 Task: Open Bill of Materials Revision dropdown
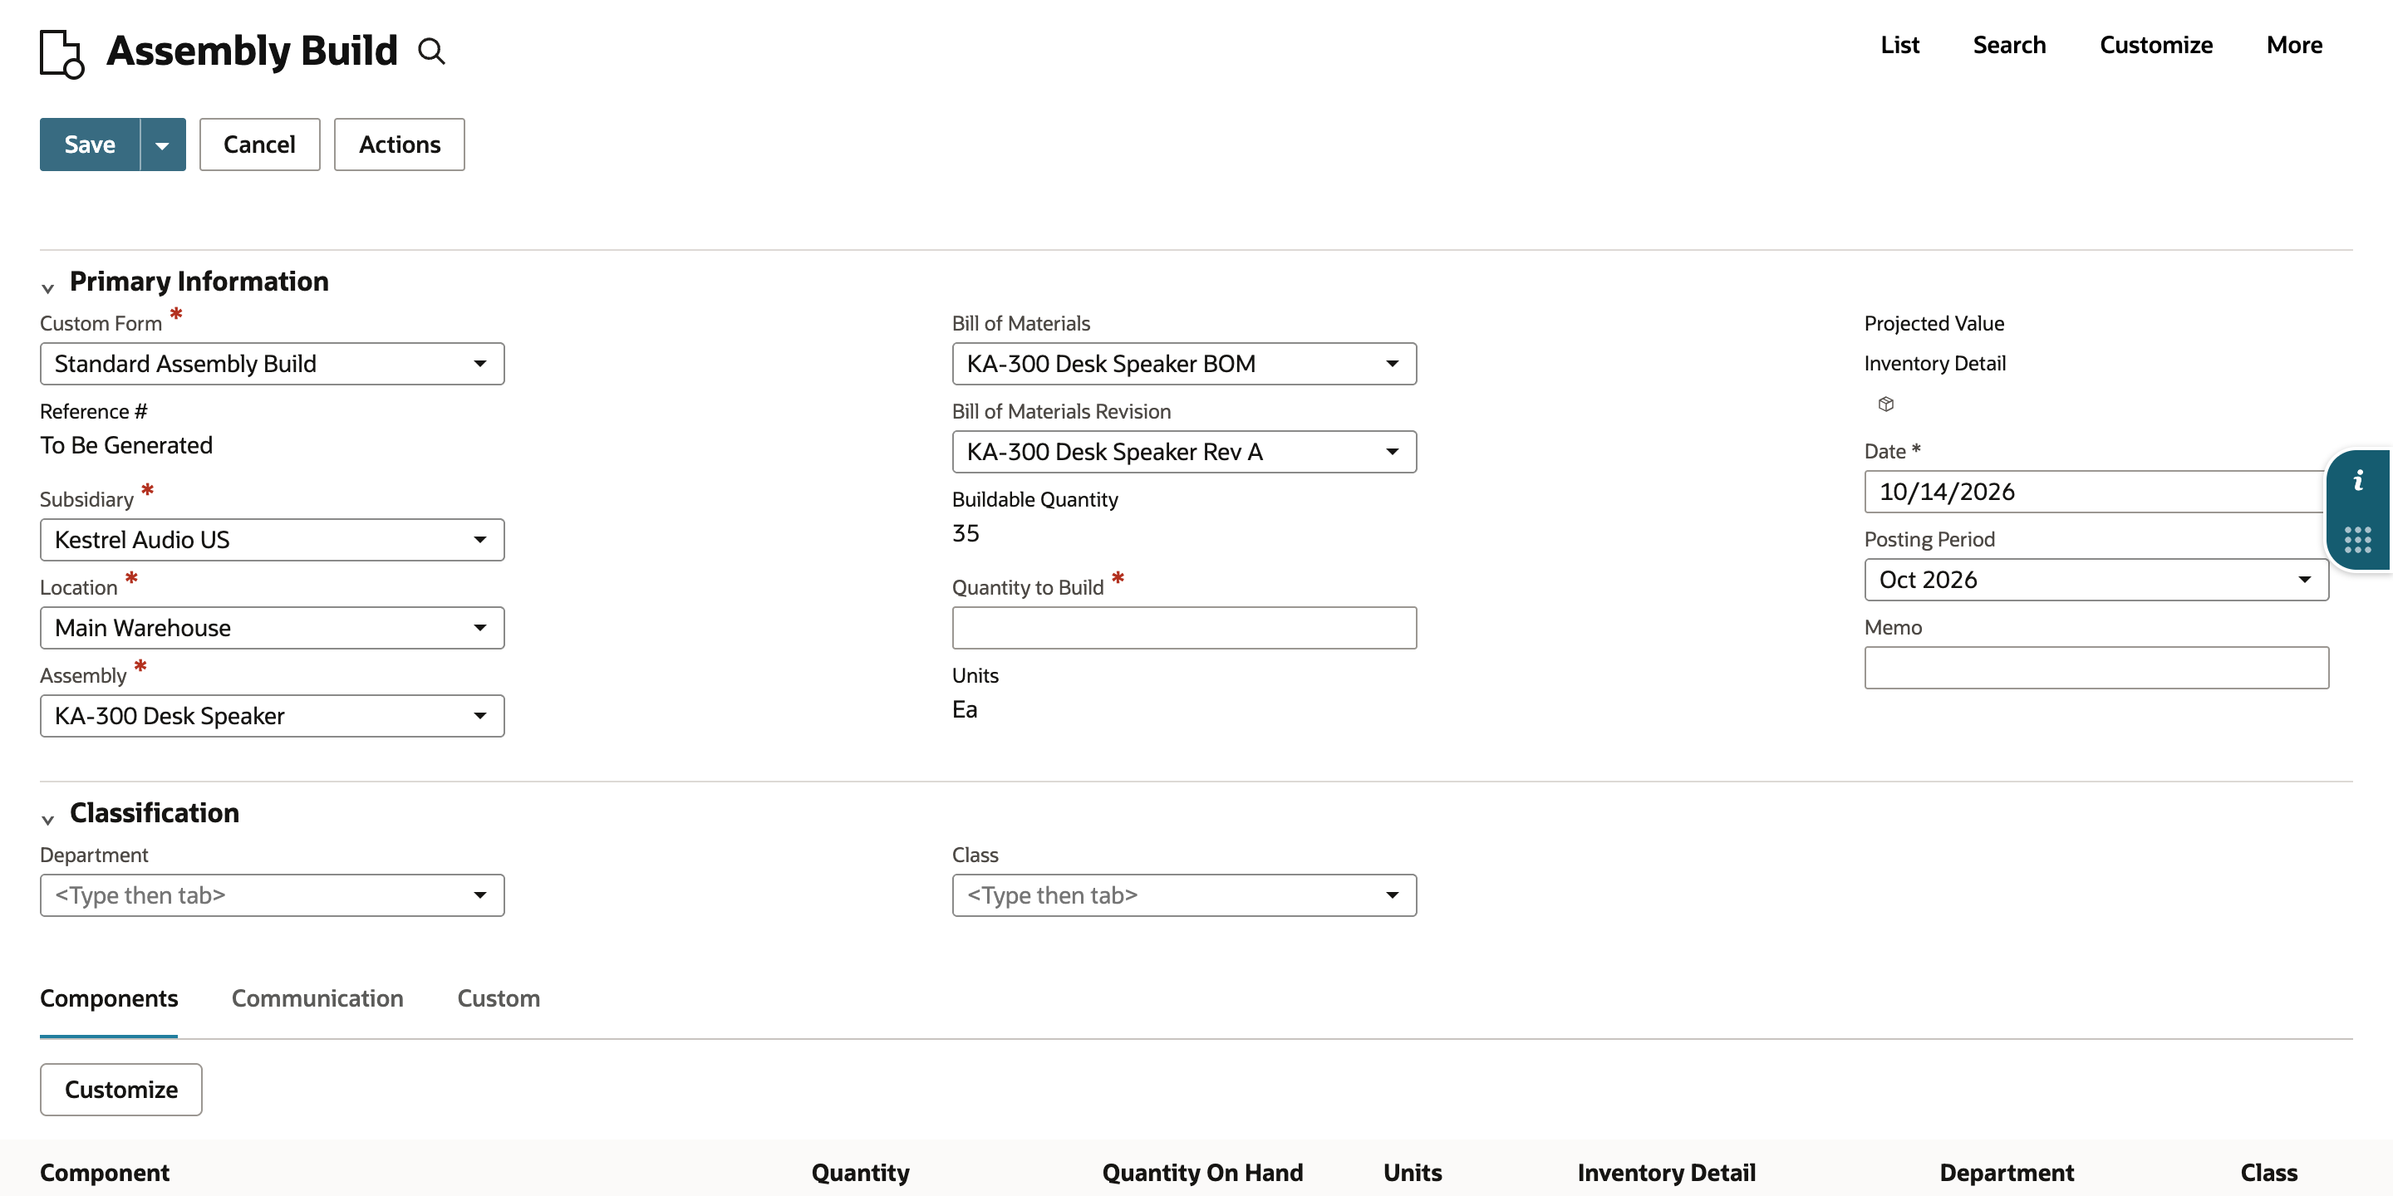(x=1184, y=452)
